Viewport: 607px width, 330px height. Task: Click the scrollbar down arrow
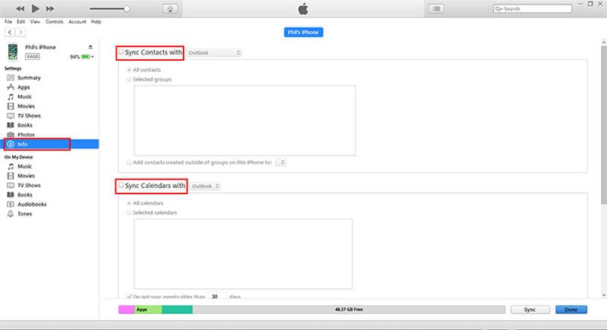(603, 295)
